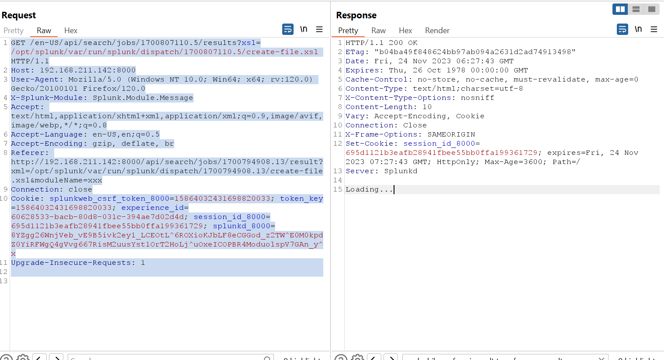The image size is (664, 360).
Task: Click the experience_id cookie value
Action: (x=97, y=217)
